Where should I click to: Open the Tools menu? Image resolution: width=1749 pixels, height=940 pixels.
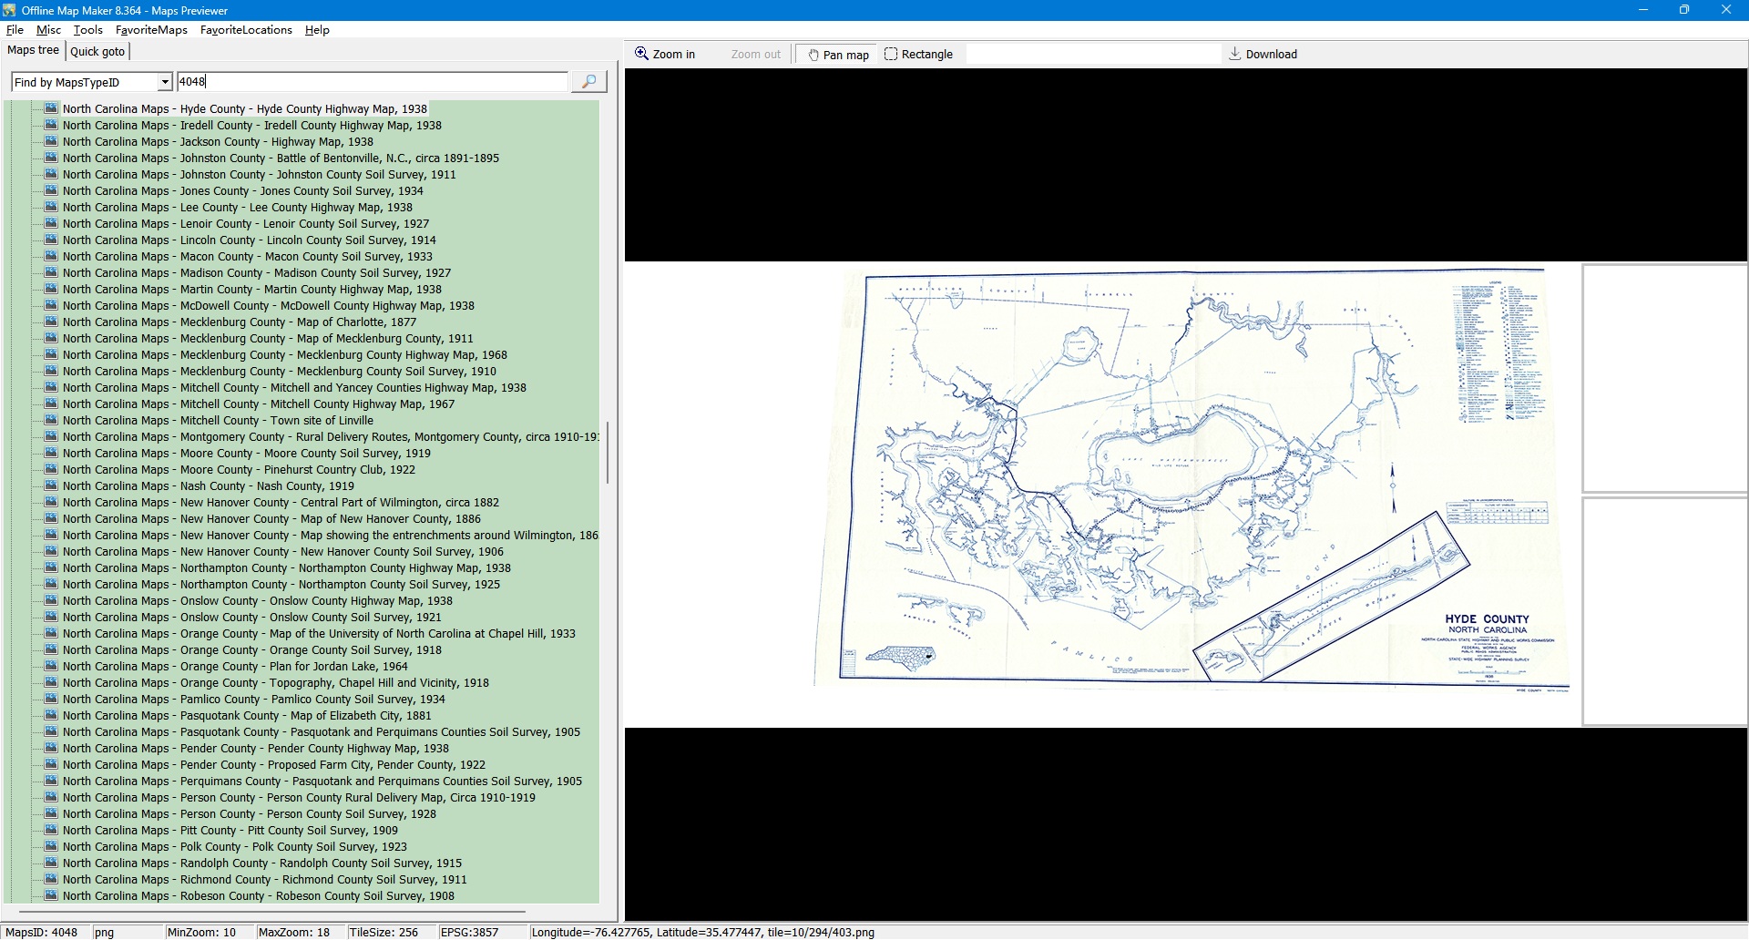click(88, 30)
